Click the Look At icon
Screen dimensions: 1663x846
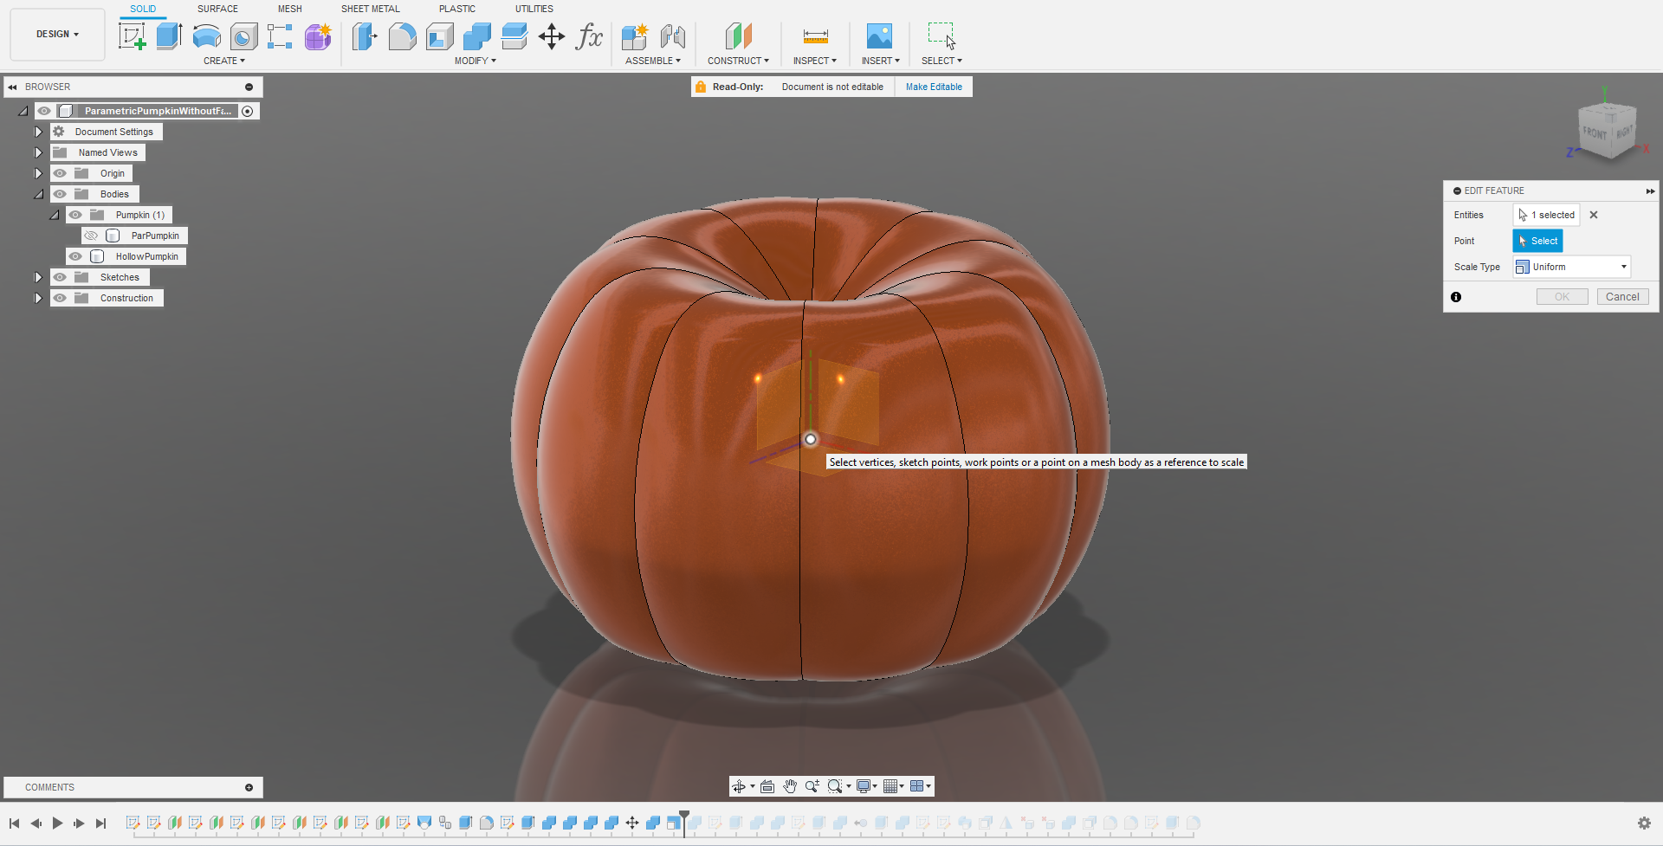pyautogui.click(x=767, y=786)
